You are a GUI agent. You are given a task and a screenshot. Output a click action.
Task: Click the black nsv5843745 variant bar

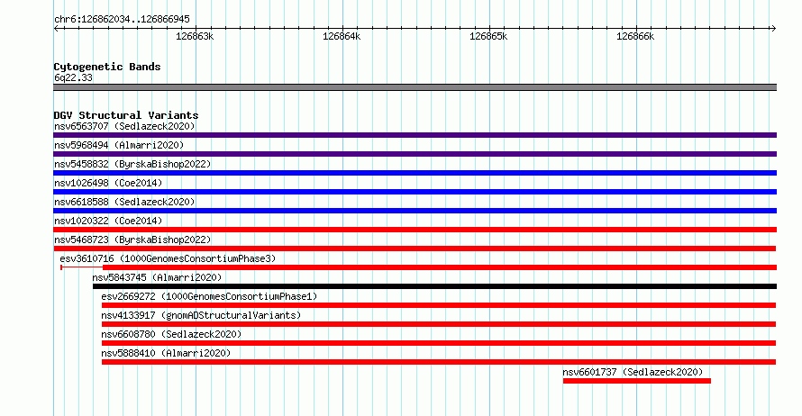click(x=434, y=286)
